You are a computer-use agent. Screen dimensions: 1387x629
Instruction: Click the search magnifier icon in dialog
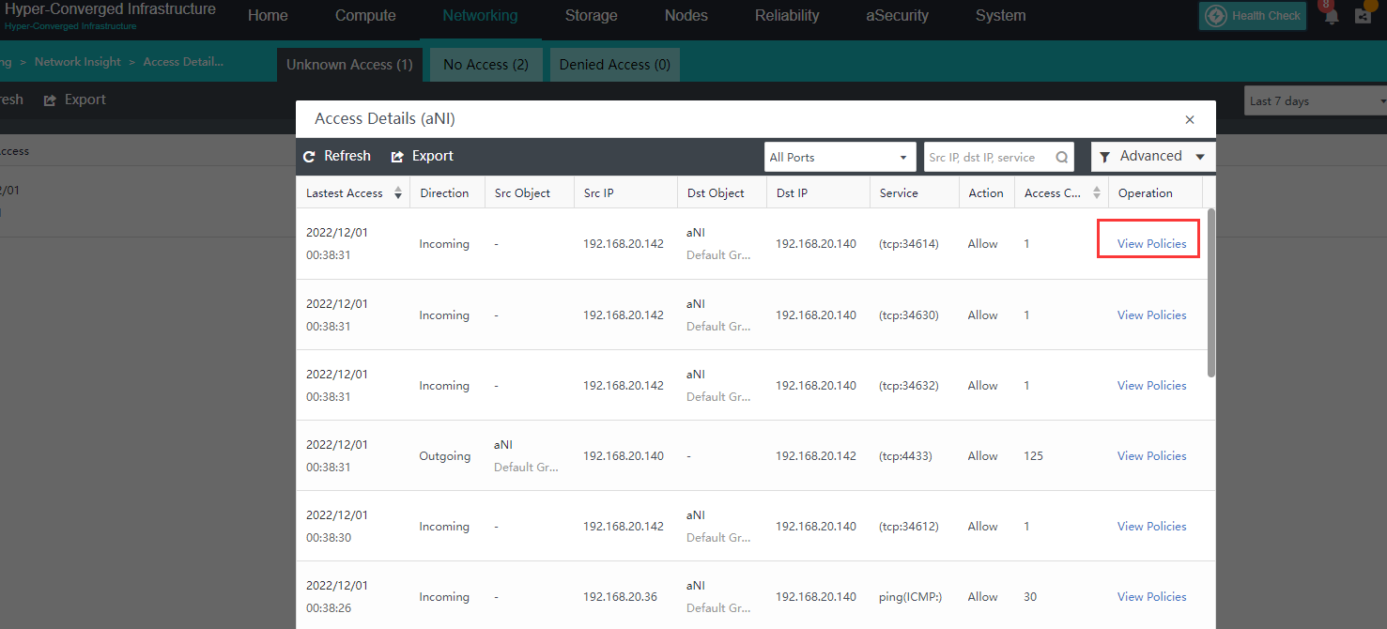coord(1062,158)
